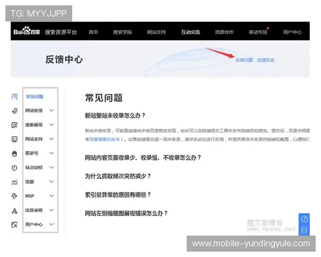Open the 百度搜索白皮书 link
321x257 pixels.
104,139
